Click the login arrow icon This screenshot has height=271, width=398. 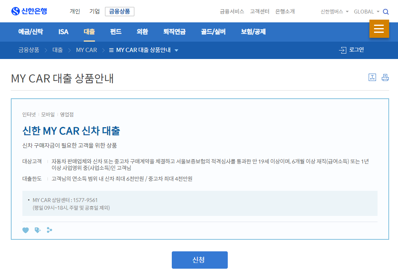tap(342, 50)
